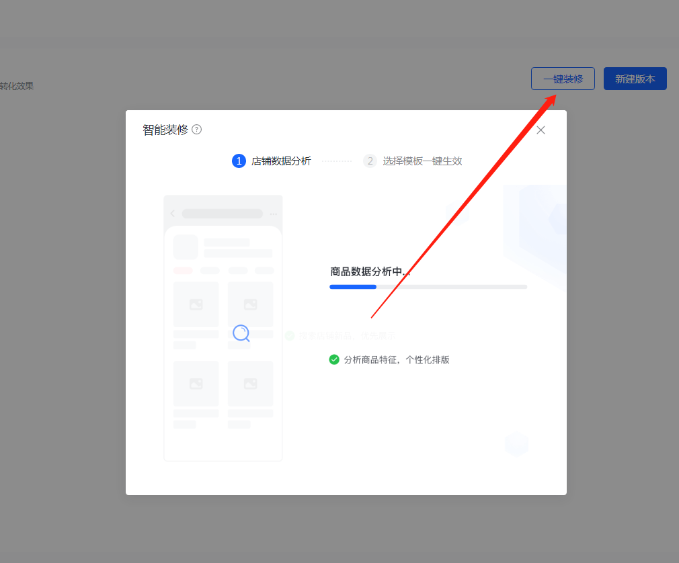Viewport: 679px width, 563px height.
Task: Click the bottom-right product placeholder thumbnail
Action: [250, 384]
